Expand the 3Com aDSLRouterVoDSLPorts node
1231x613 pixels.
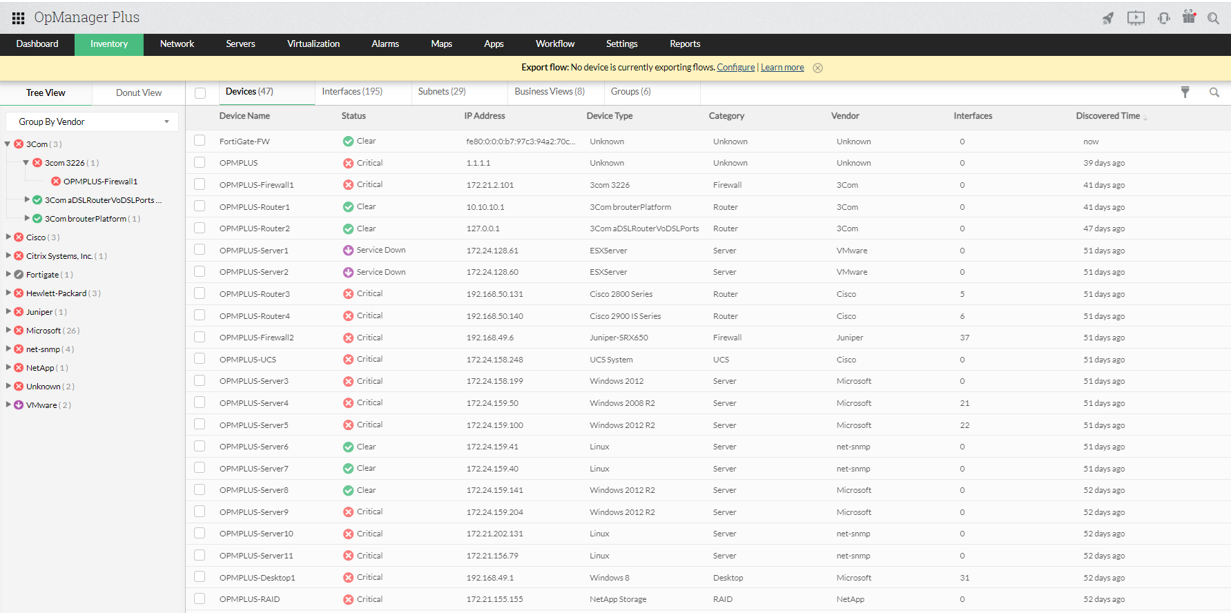click(27, 200)
